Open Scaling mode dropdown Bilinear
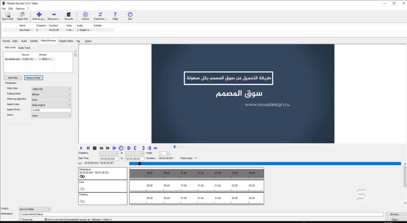This screenshot has width=407, height=223. click(x=51, y=94)
